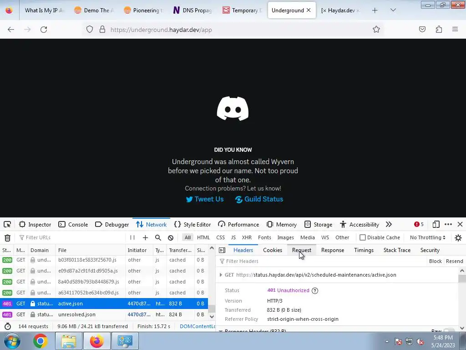Open status code help question icon
Screen dimensions: 466x350
(315, 290)
